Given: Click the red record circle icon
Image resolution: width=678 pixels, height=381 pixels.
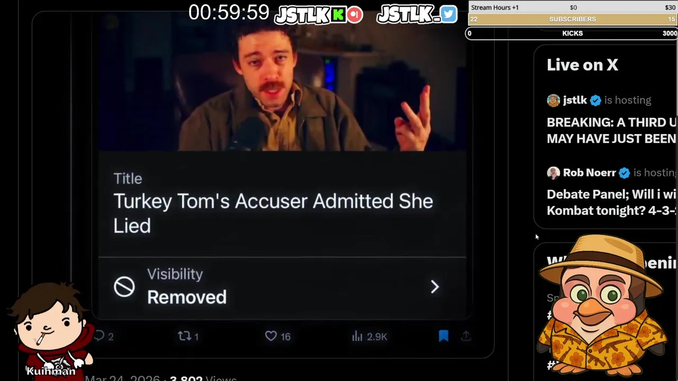Looking at the screenshot, I should tap(355, 15).
